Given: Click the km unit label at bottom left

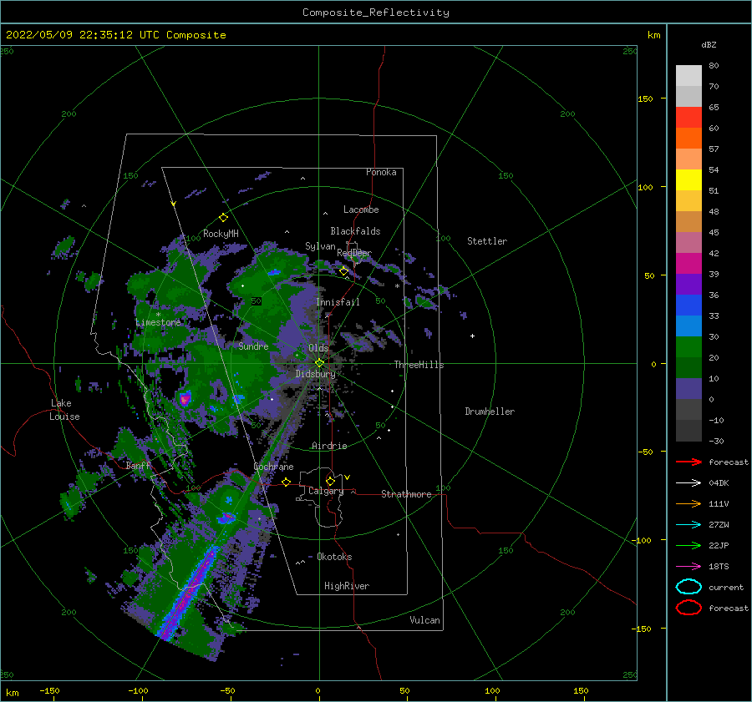Looking at the screenshot, I should (x=13, y=693).
